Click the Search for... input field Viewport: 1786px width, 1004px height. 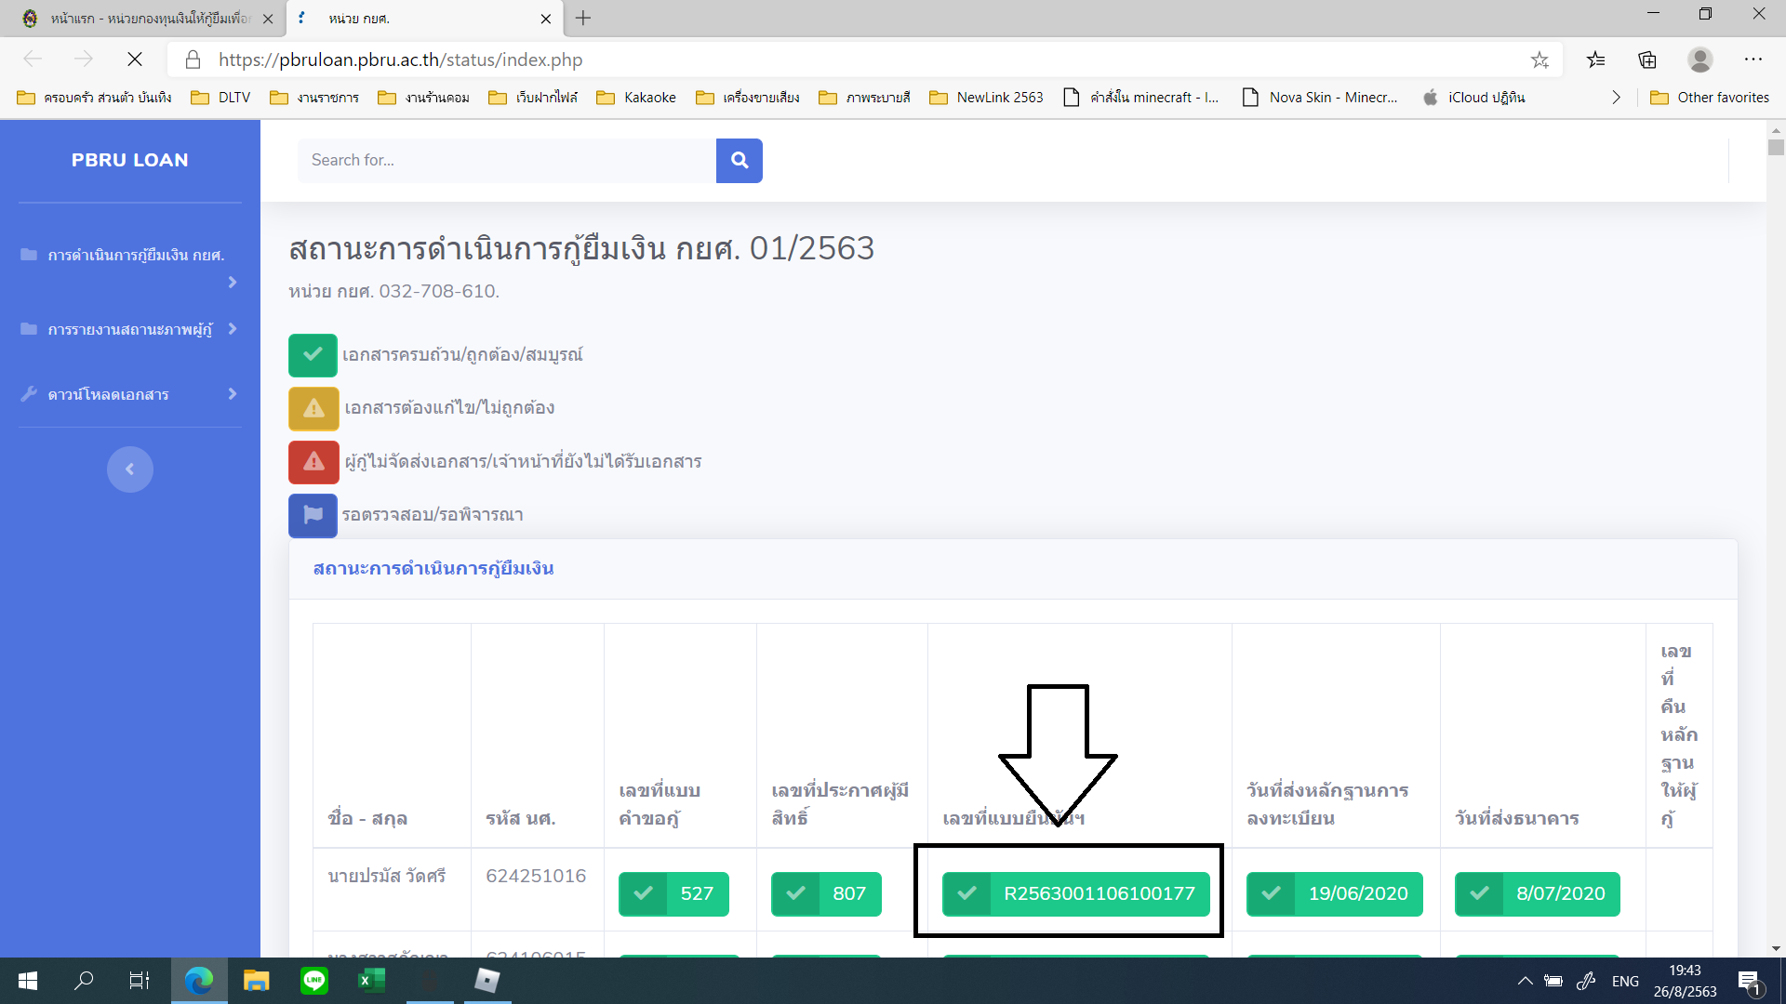coord(506,160)
